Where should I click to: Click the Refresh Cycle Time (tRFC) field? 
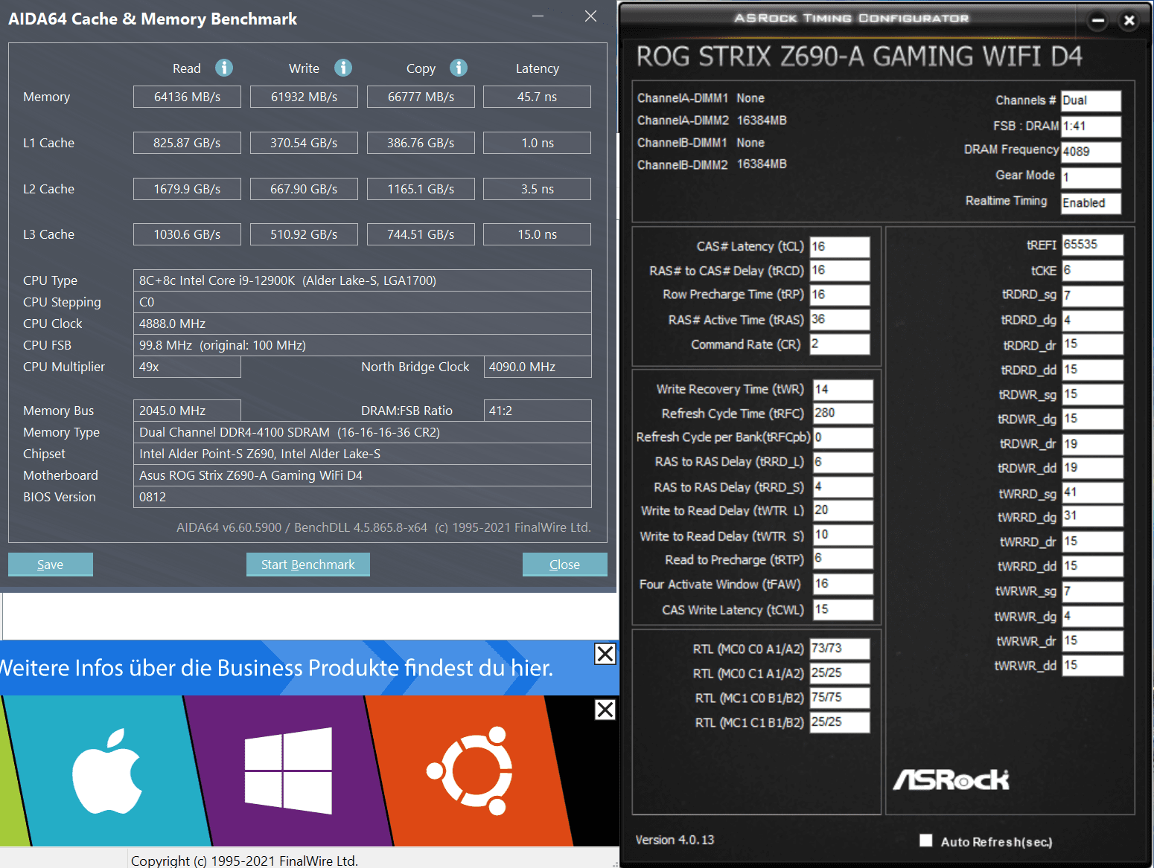[843, 414]
